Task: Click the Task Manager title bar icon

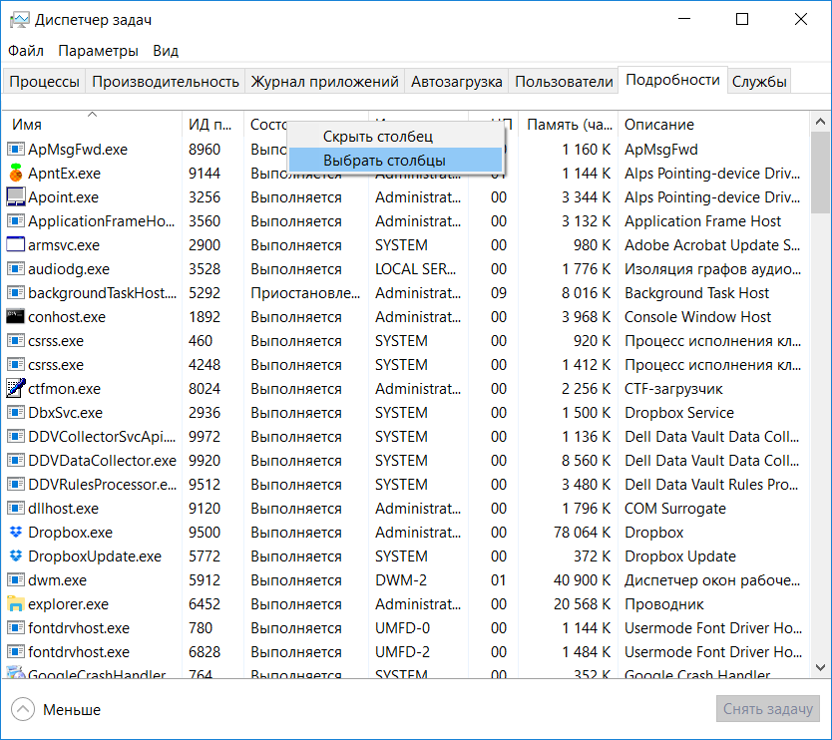Action: coord(18,19)
